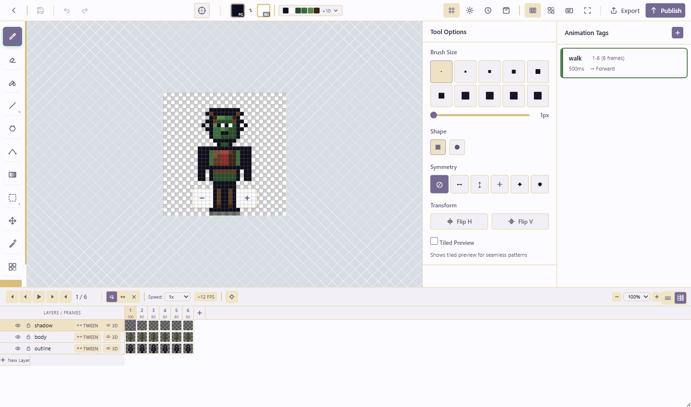The image size is (691, 407).
Task: Click the Publish button
Action: [x=665, y=11]
